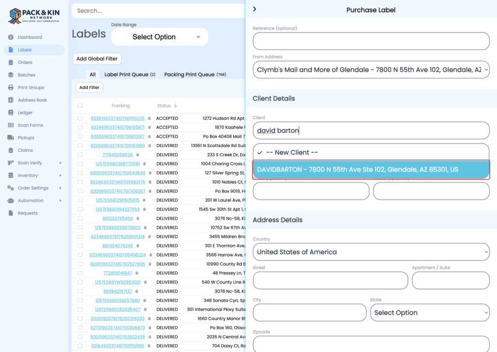Select the highlighted DAVIDBARTON client suggestion

pyautogui.click(x=371, y=171)
